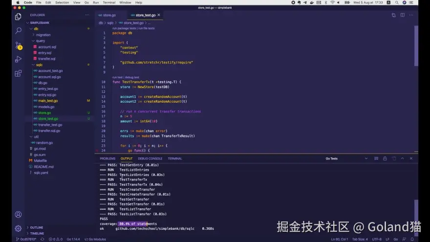This screenshot has width=430, height=242.
Task: Close the store_test.go tab
Action: tap(158, 15)
